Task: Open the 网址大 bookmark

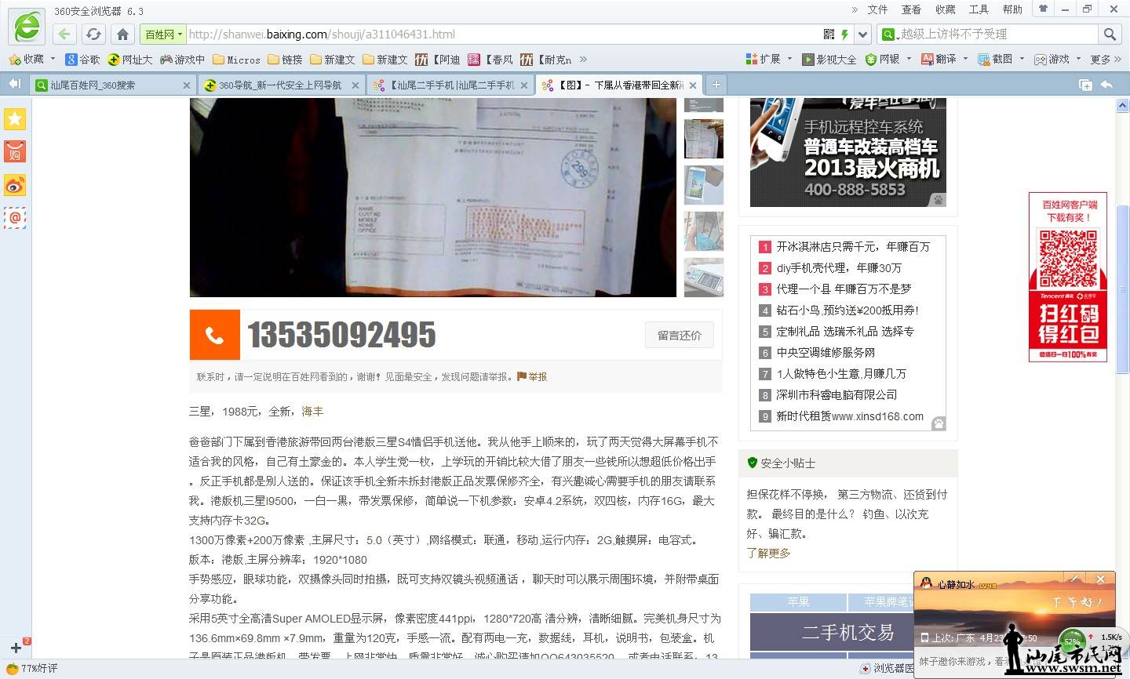Action: tap(130, 59)
